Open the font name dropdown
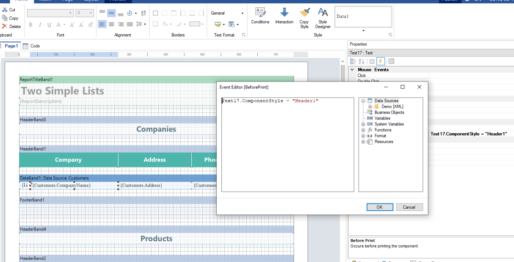This screenshot has width=514, height=262. [71, 13]
